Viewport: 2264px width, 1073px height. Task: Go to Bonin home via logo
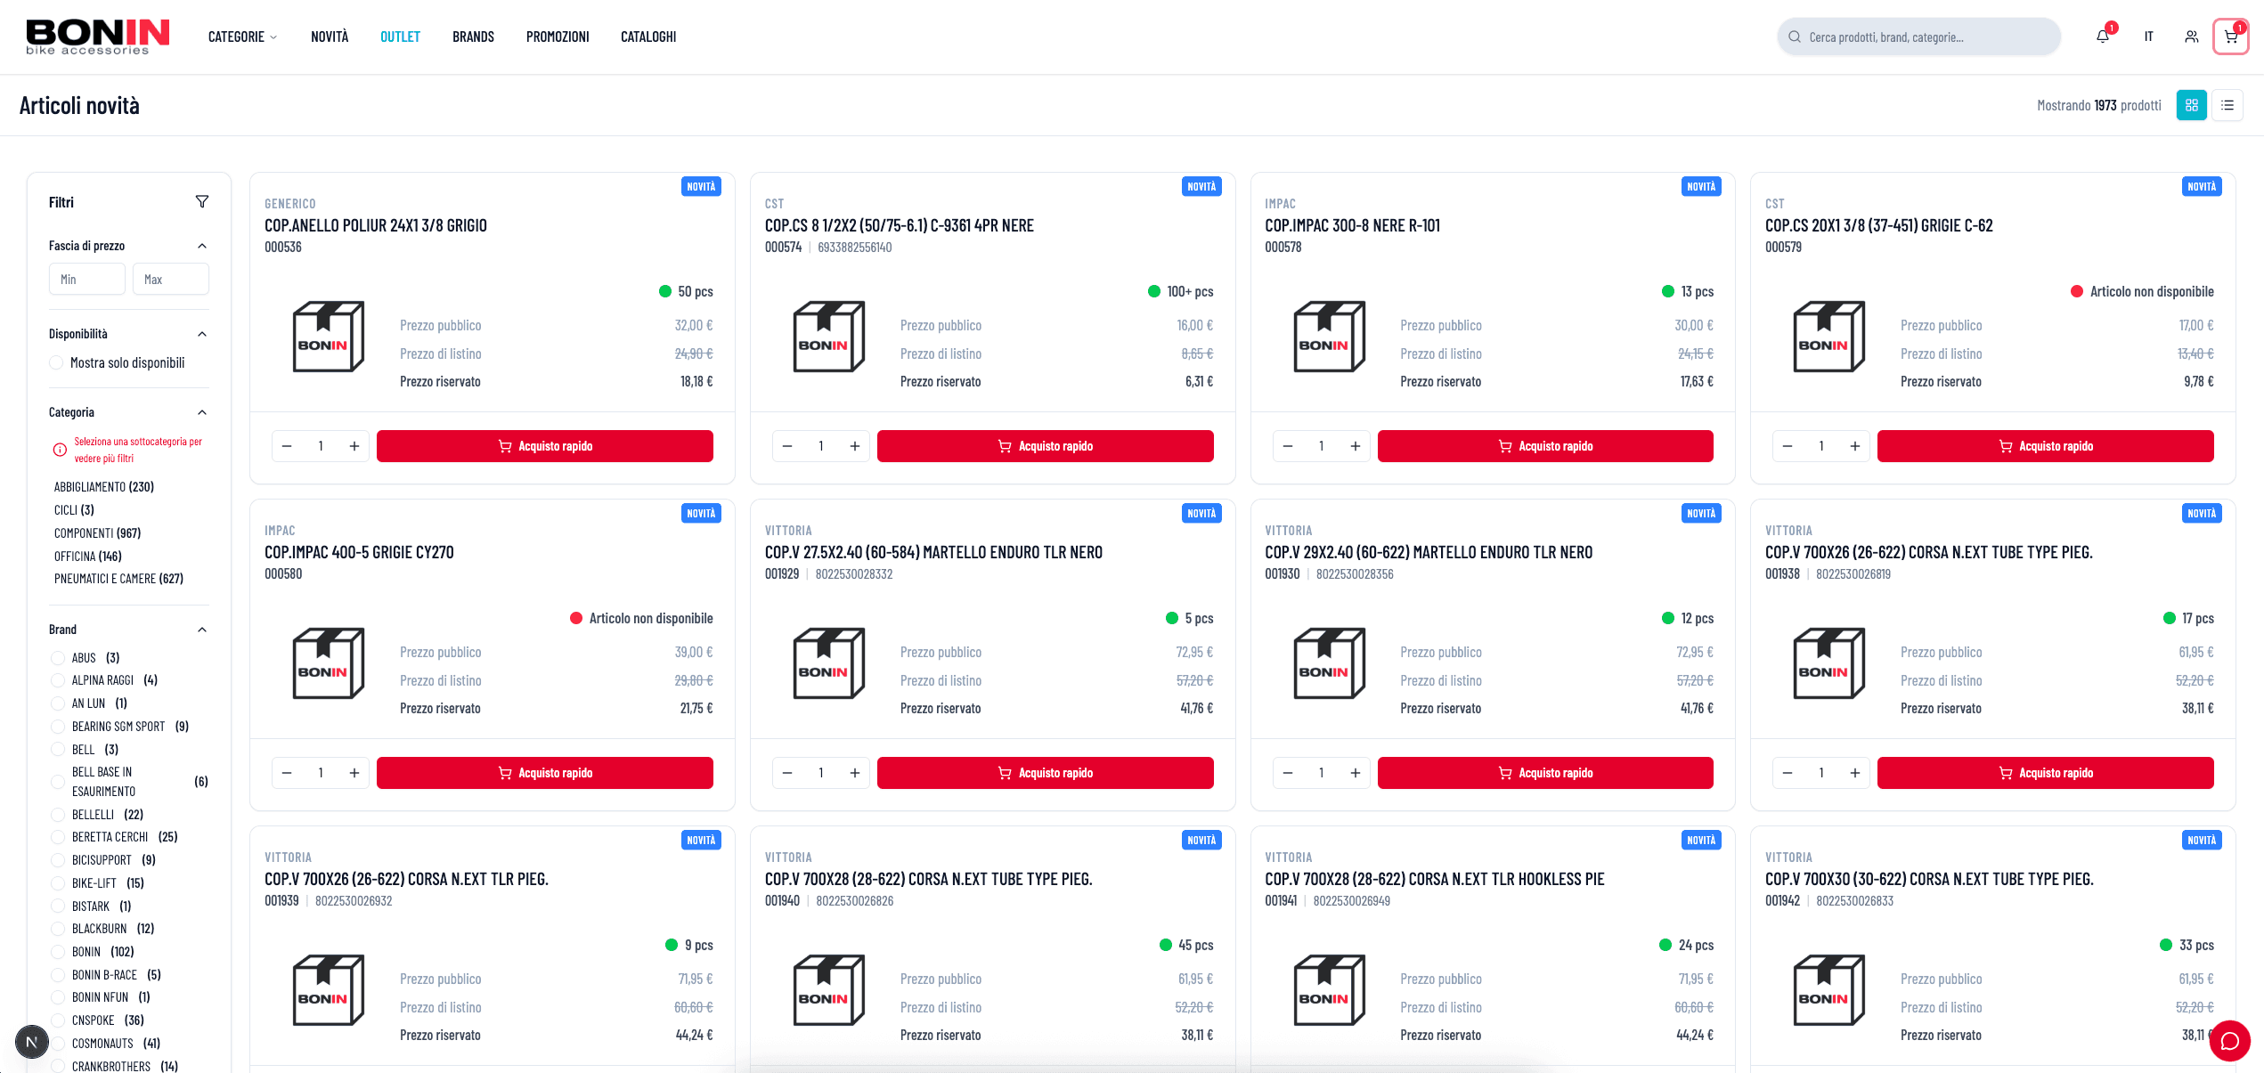97,37
